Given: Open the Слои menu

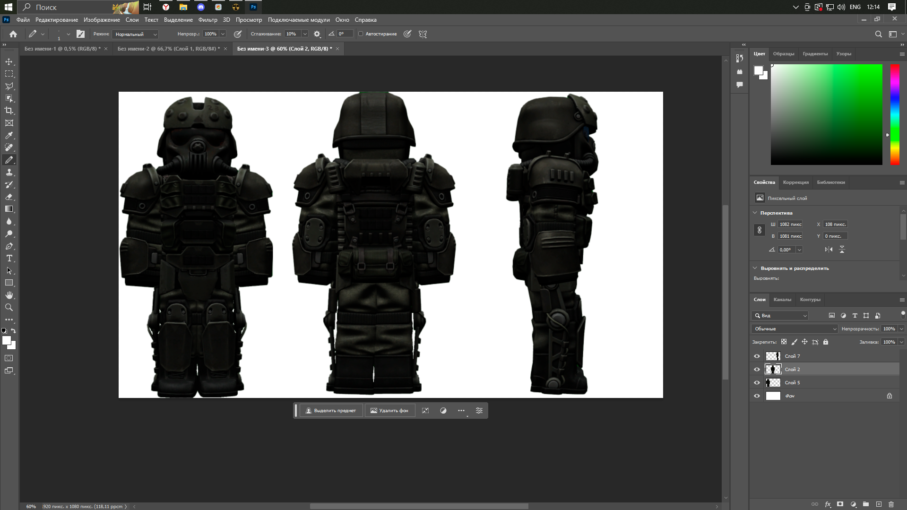Looking at the screenshot, I should click(132, 20).
